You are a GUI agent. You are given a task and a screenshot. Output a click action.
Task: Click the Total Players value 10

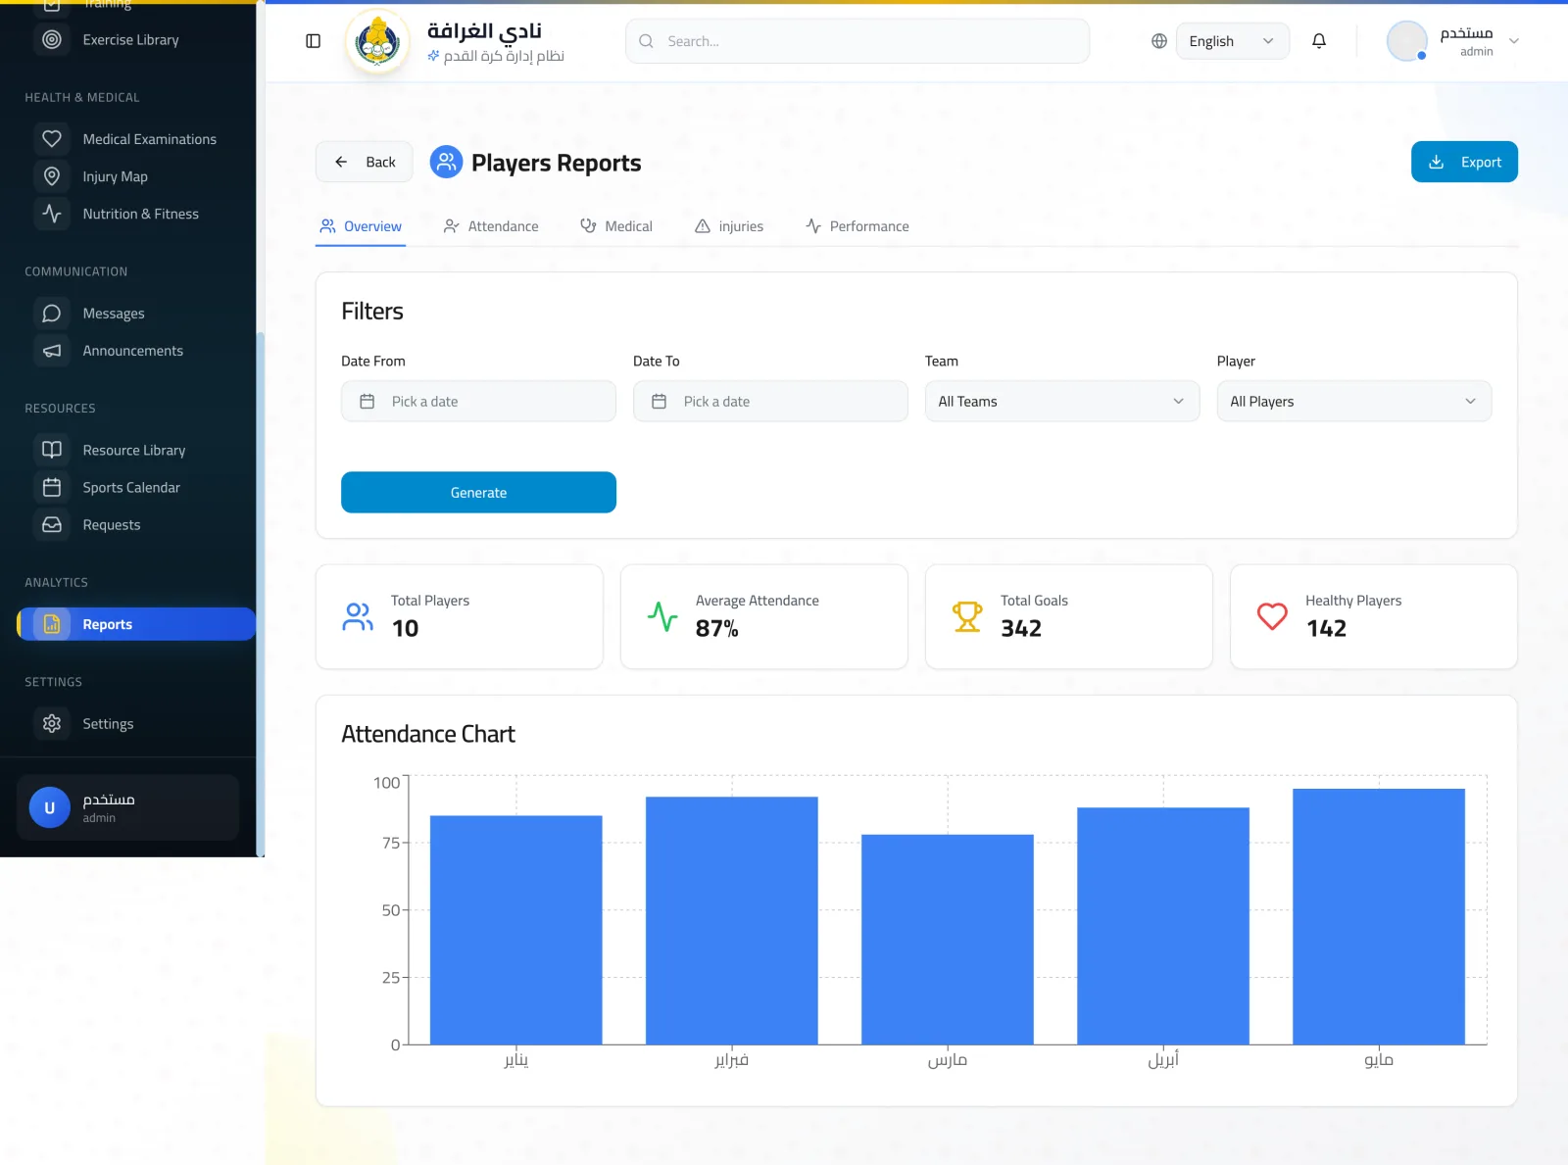pyautogui.click(x=405, y=628)
